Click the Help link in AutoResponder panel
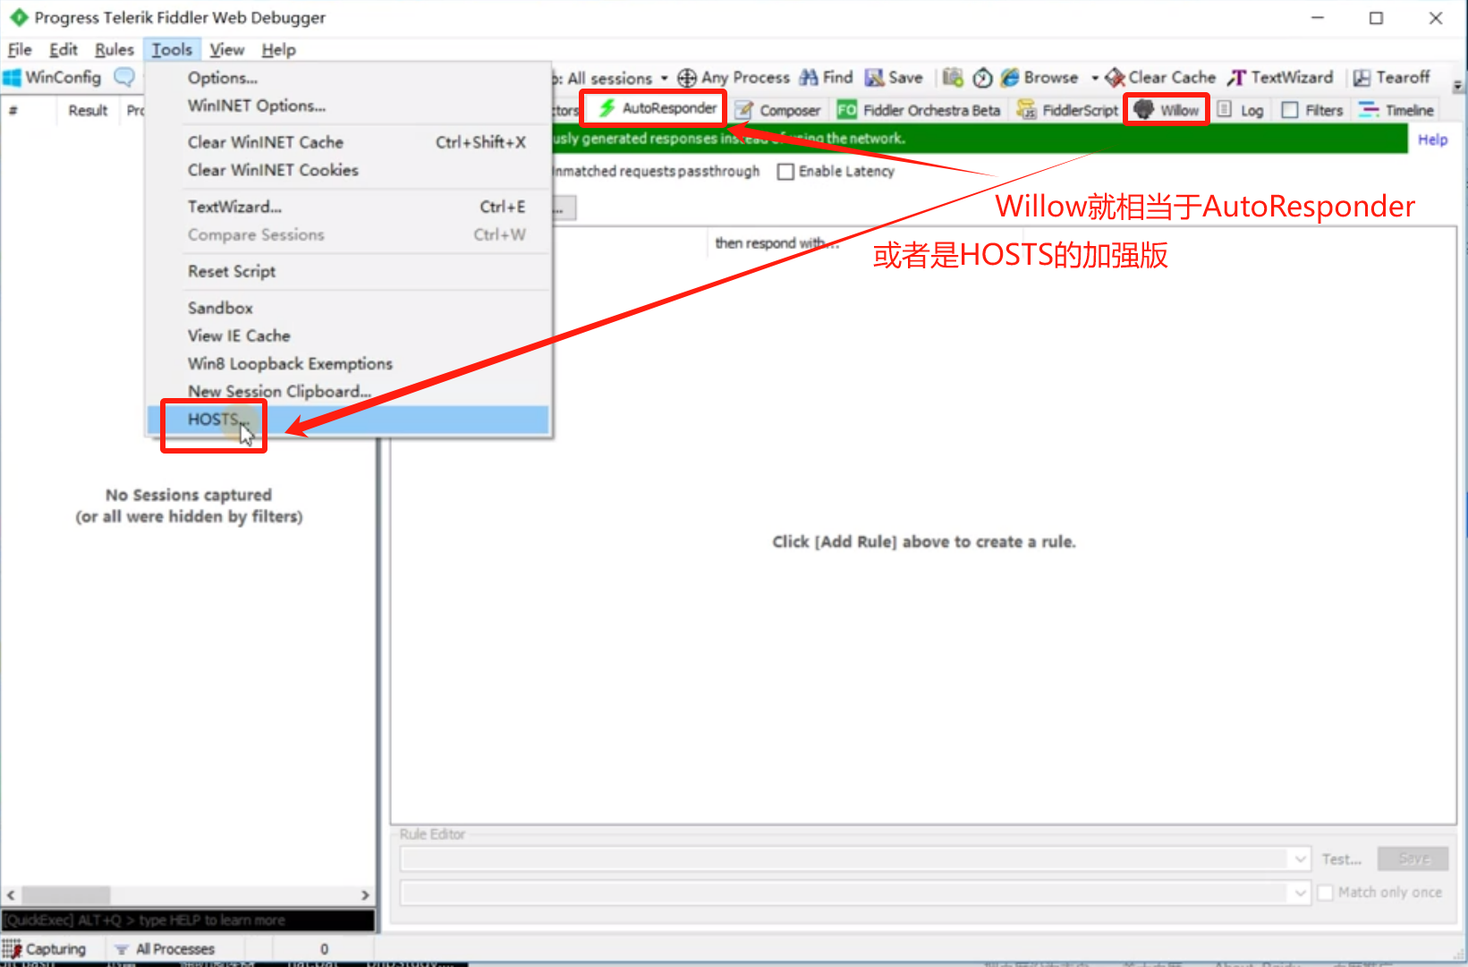 click(1432, 140)
